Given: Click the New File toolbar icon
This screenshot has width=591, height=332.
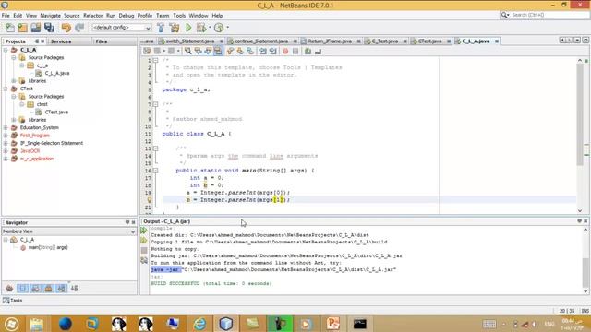Looking at the screenshot, I should click(10, 28).
